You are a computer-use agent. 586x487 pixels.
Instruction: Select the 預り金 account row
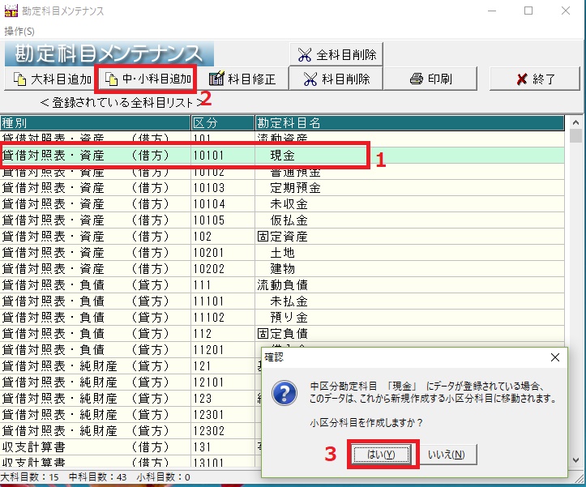click(x=282, y=318)
